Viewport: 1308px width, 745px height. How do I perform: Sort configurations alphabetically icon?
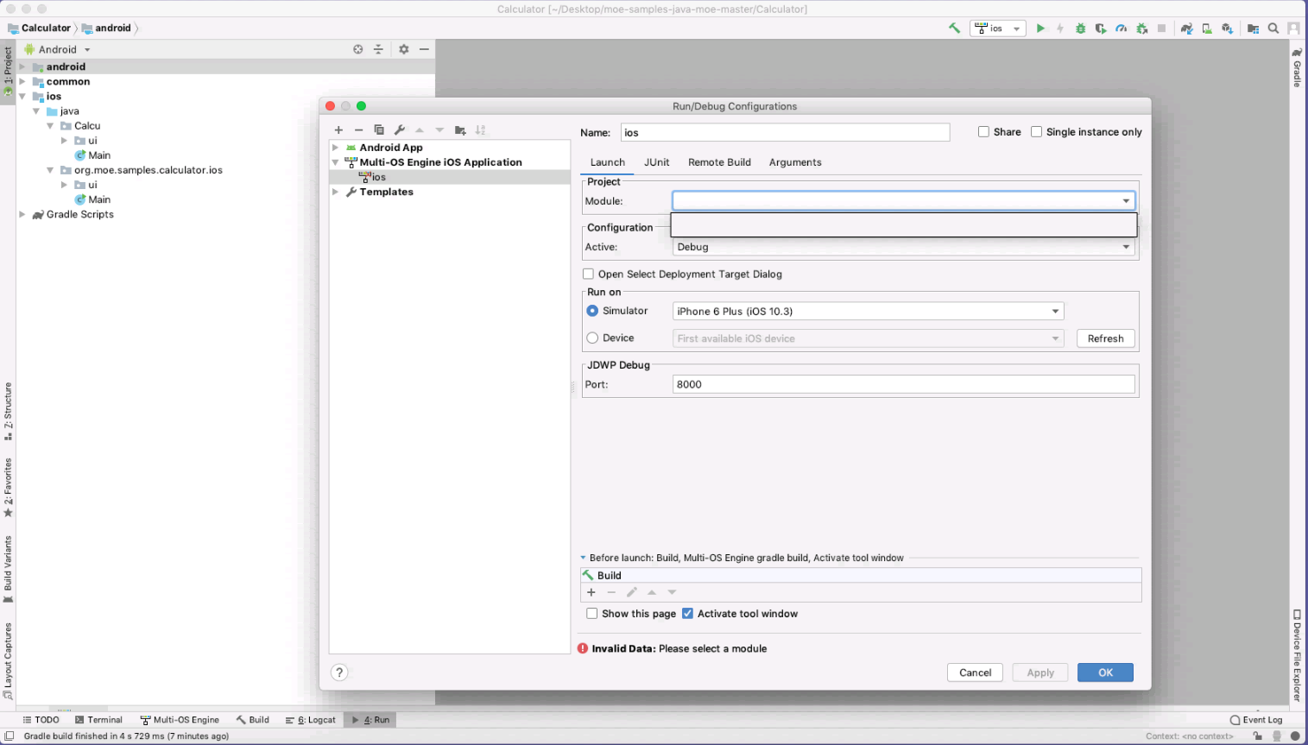480,130
